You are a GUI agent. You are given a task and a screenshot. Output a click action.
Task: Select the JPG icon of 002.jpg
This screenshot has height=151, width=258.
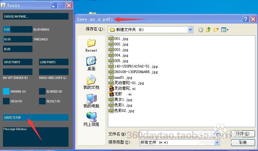coord(111,44)
